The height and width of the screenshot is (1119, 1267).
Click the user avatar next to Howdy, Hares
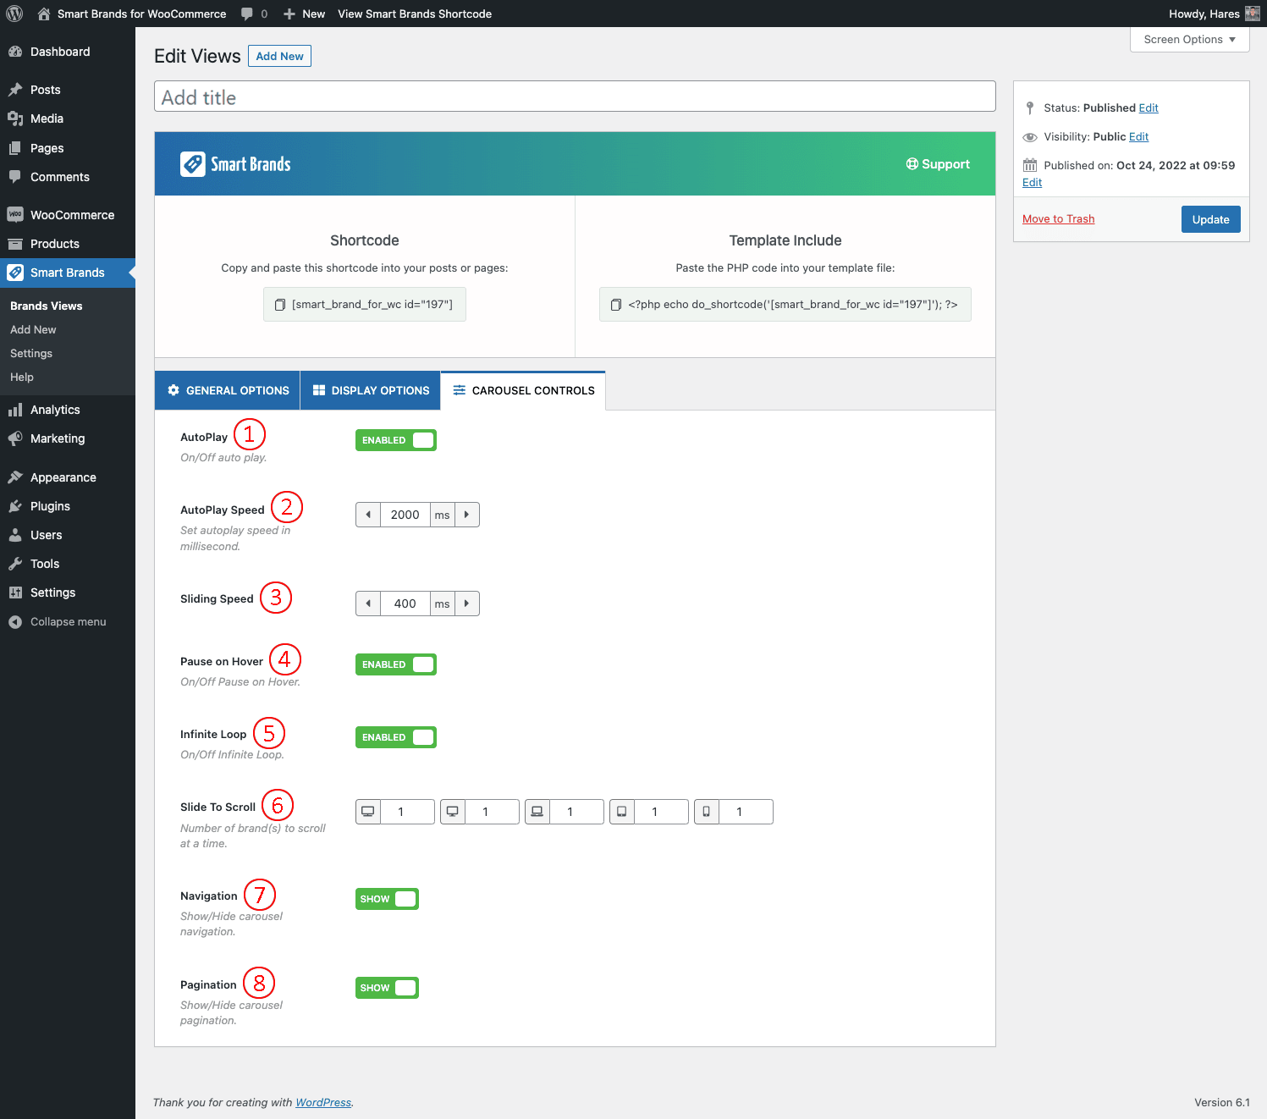1253,14
